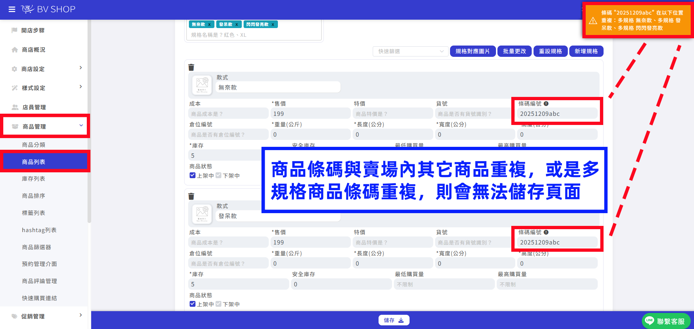The image size is (694, 329).
Task: Click the 店員管理 people icon
Action: click(x=15, y=107)
